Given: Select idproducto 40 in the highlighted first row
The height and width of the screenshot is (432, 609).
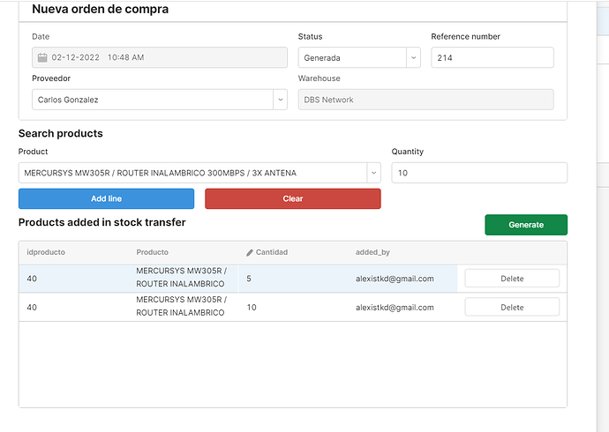Looking at the screenshot, I should coord(32,279).
